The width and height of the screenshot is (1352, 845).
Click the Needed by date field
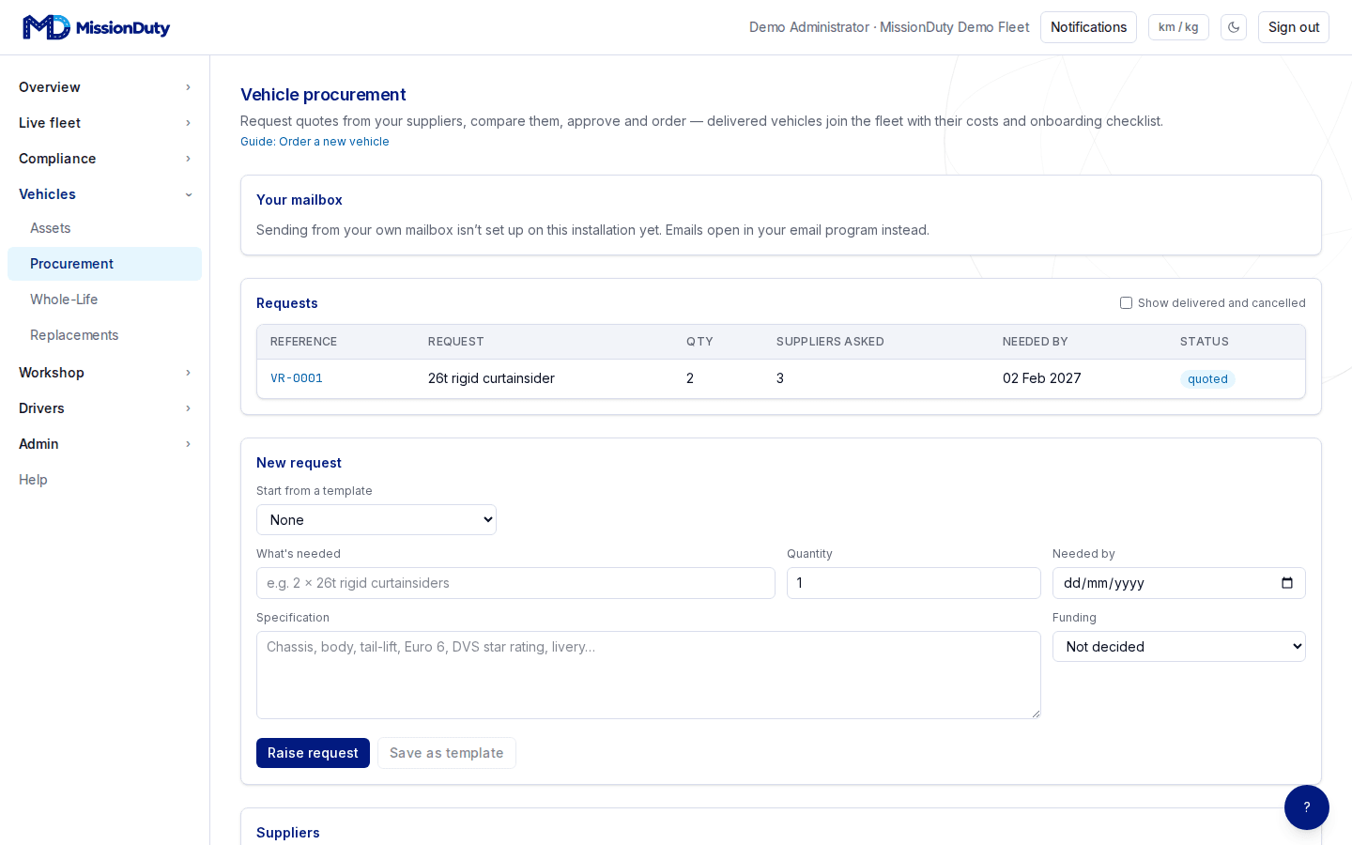pyautogui.click(x=1179, y=583)
